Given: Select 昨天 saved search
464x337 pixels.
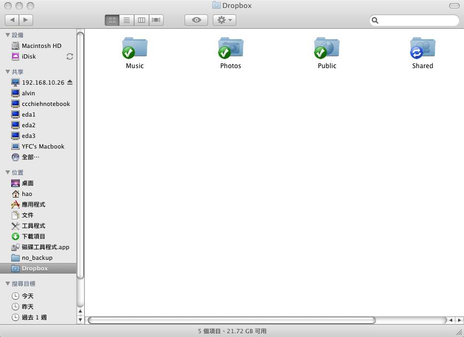Looking at the screenshot, I should [38, 307].
